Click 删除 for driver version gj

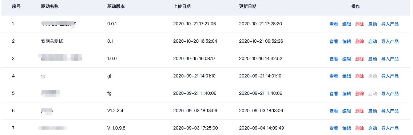(360, 76)
